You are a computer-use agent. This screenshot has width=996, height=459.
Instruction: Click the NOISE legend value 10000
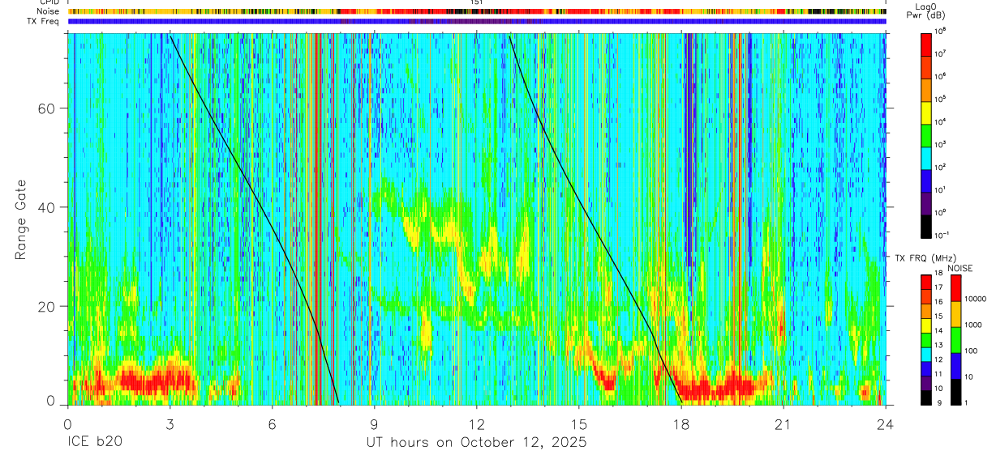(977, 299)
